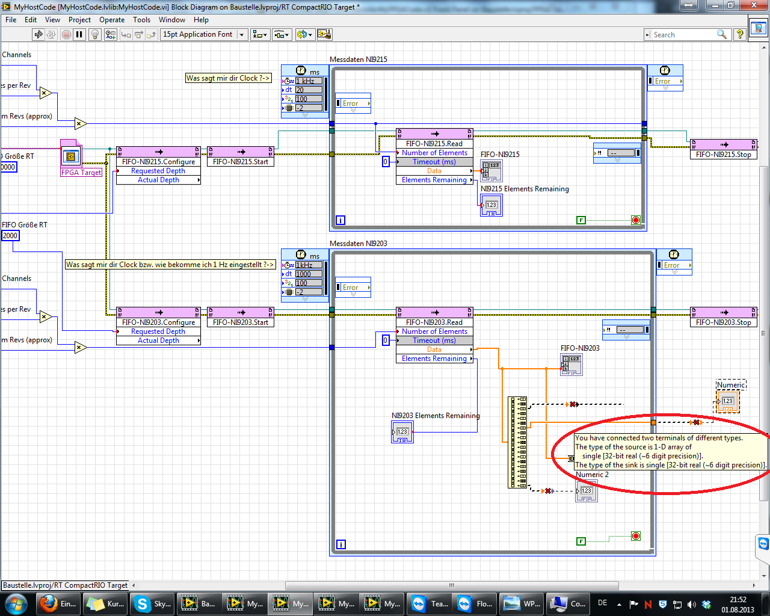Open the Tools menu
This screenshot has height=616, width=770.
click(142, 20)
